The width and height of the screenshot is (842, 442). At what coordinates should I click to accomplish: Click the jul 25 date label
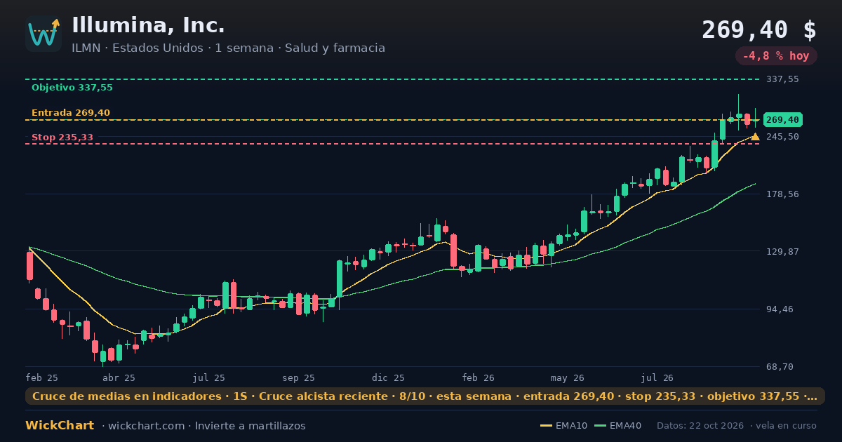pyautogui.click(x=209, y=377)
